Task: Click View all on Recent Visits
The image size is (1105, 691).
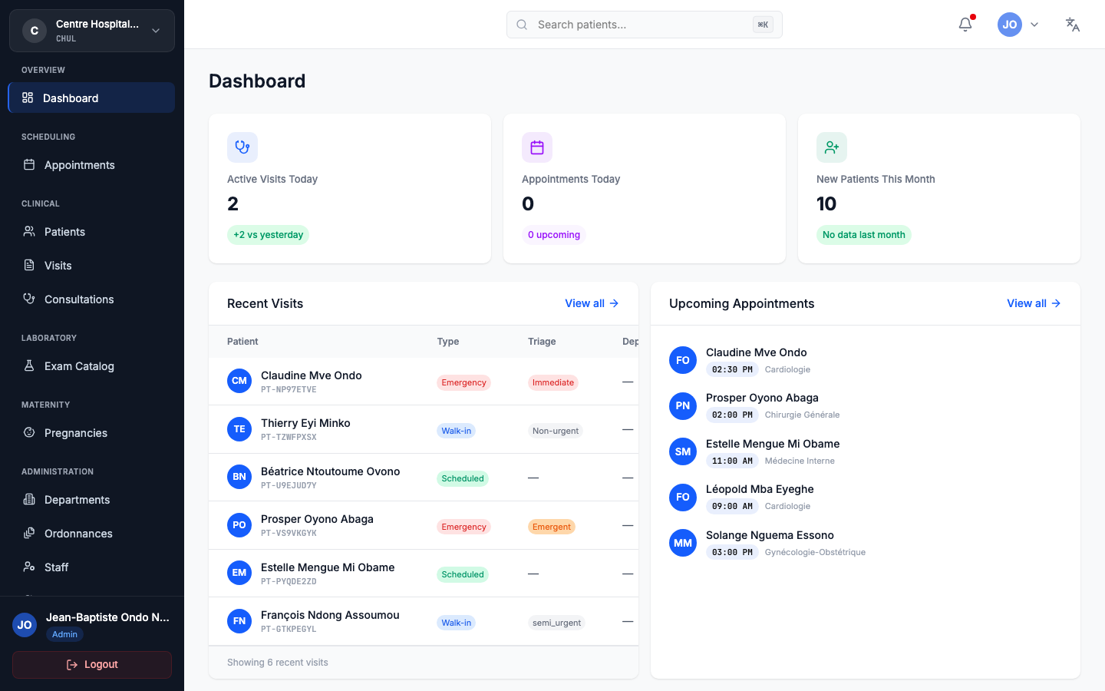Action: (x=591, y=303)
